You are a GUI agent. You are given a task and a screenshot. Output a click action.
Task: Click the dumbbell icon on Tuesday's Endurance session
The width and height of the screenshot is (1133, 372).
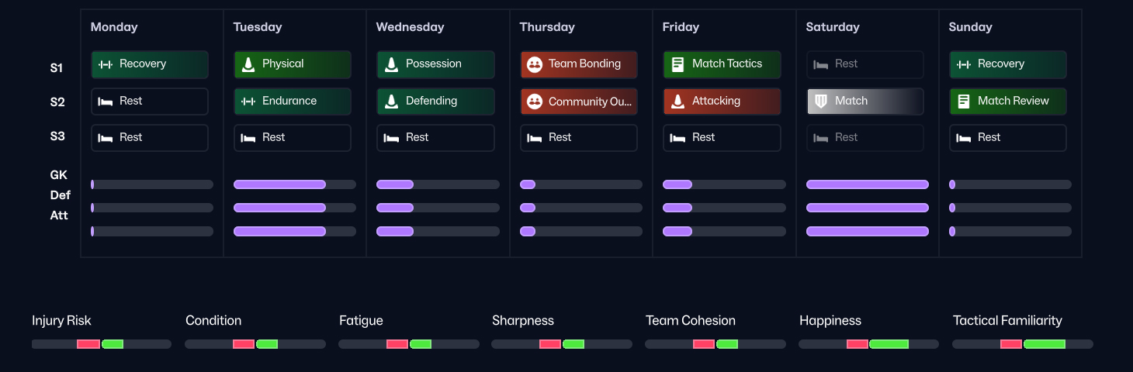[x=248, y=102]
